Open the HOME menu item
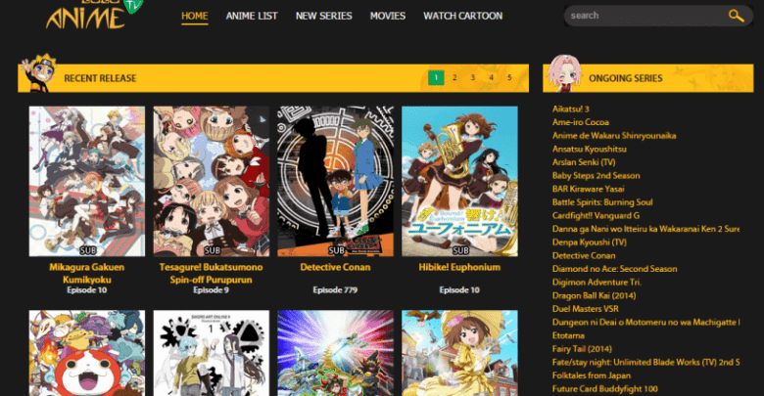The image size is (764, 396). pyautogui.click(x=194, y=16)
